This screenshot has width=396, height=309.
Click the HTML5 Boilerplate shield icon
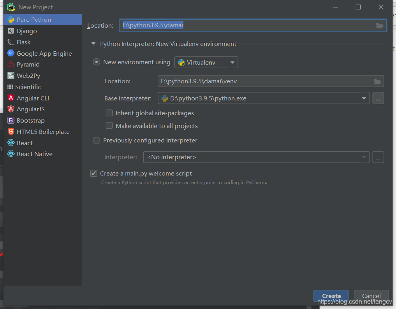click(11, 131)
